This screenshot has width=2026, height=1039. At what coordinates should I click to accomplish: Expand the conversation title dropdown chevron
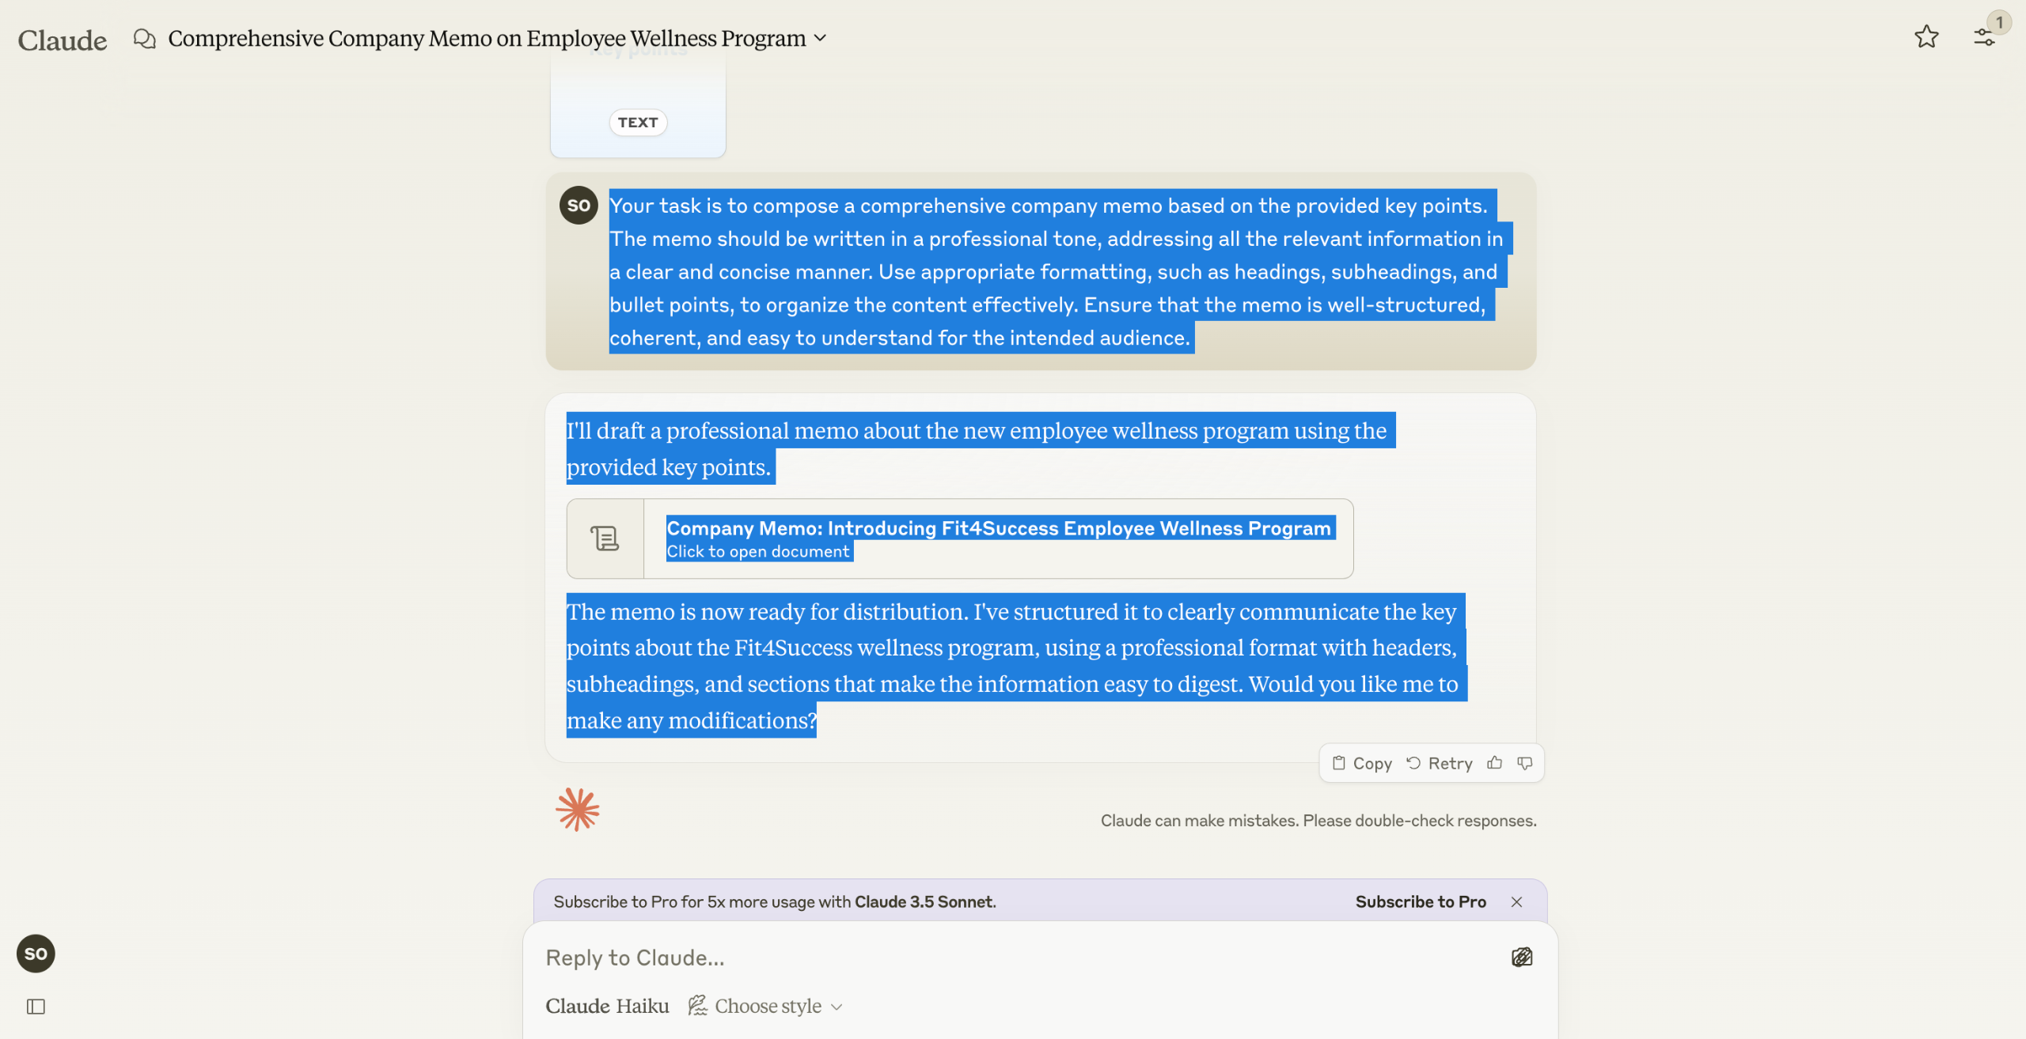pyautogui.click(x=820, y=38)
